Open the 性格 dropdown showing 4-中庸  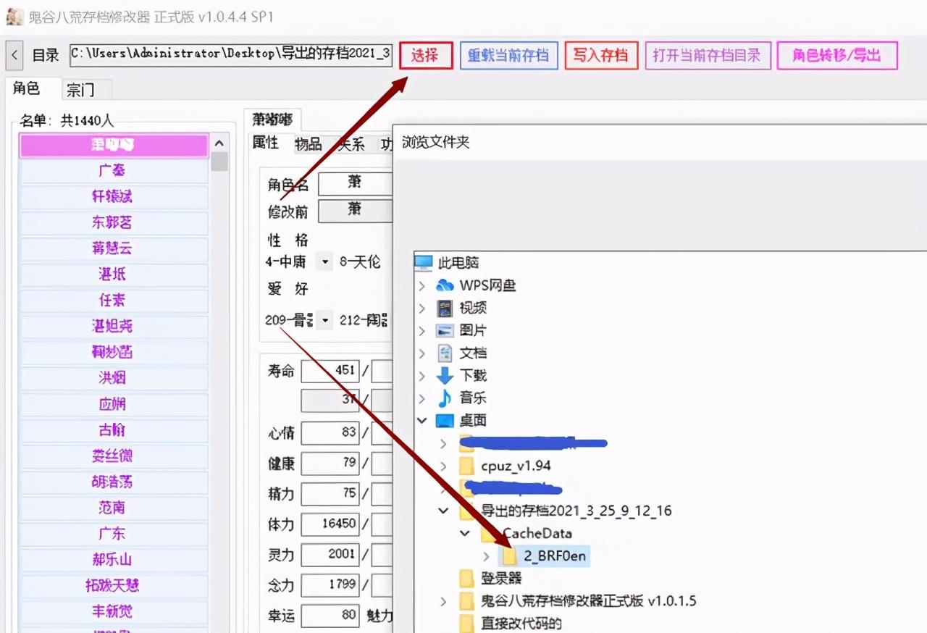tap(324, 261)
